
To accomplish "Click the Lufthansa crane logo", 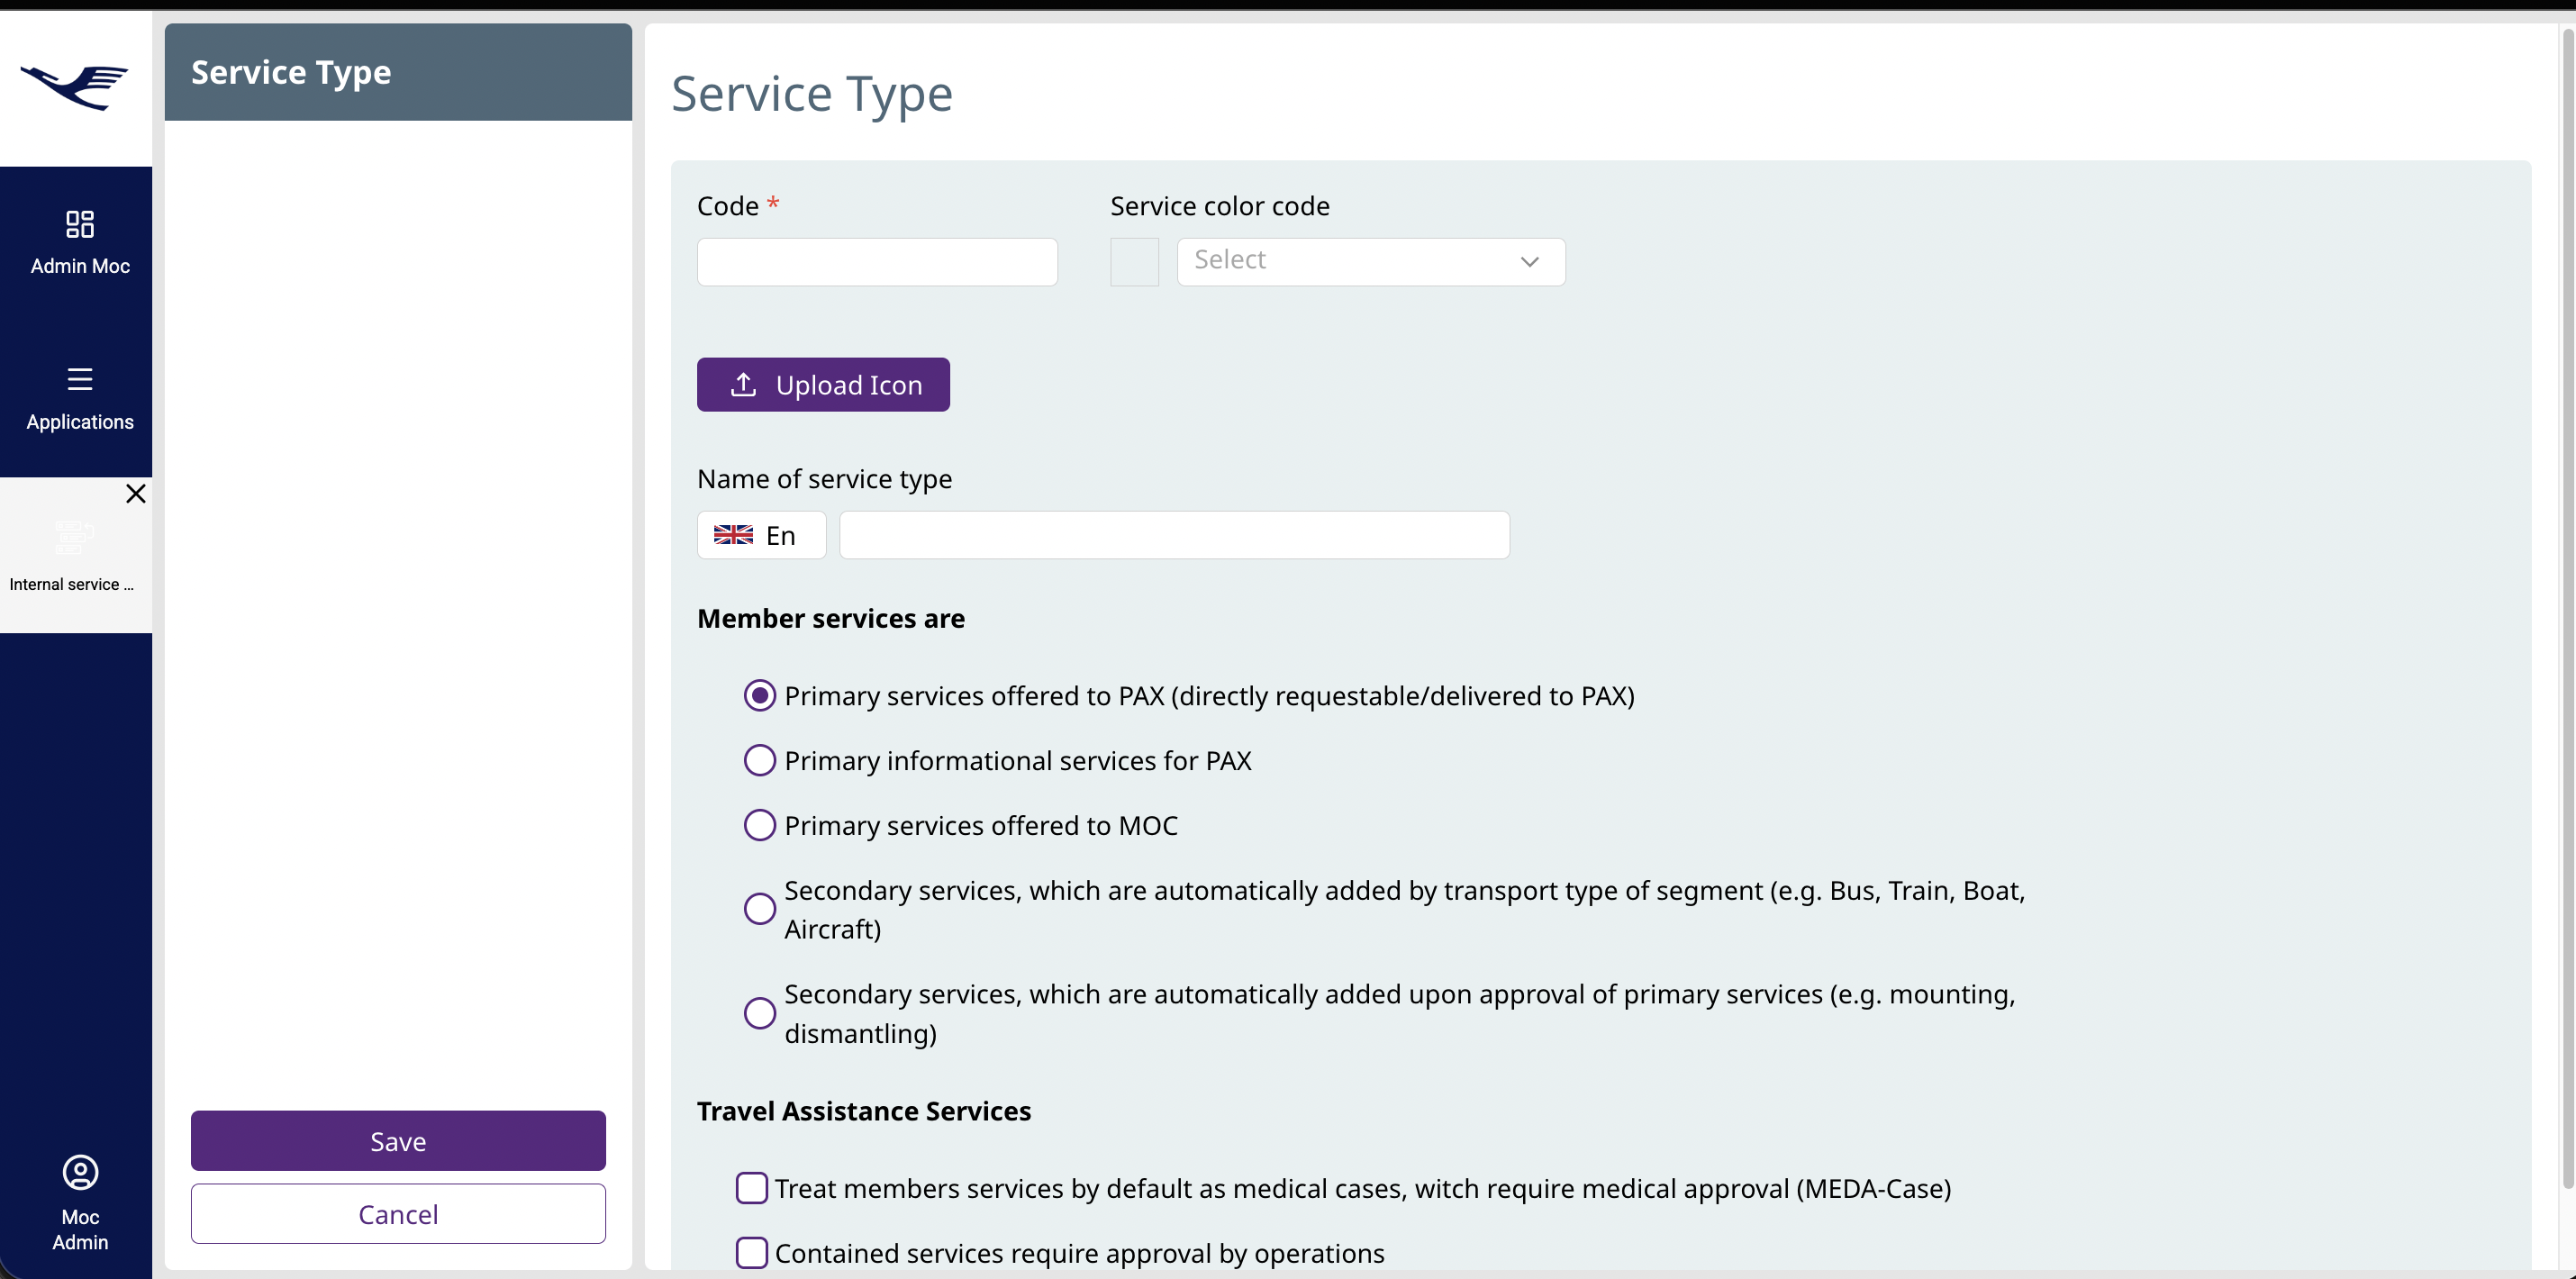I will click(75, 87).
